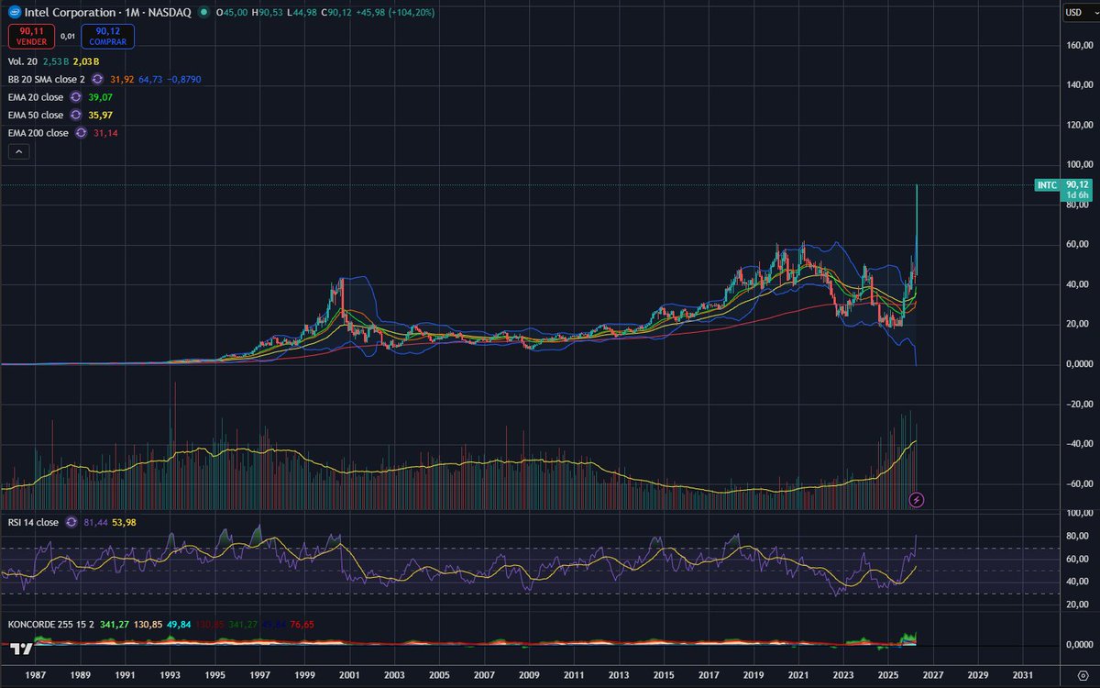Click the purple icon beside EMA 20 close
This screenshot has width=1100, height=688.
(x=75, y=97)
